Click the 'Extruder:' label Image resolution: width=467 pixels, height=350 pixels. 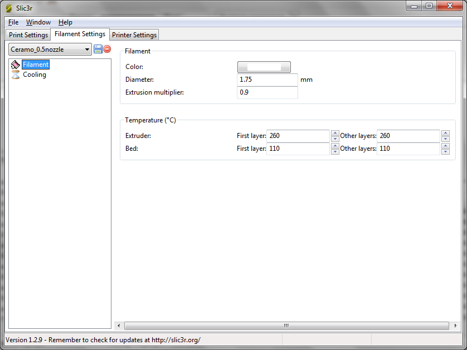click(x=138, y=136)
